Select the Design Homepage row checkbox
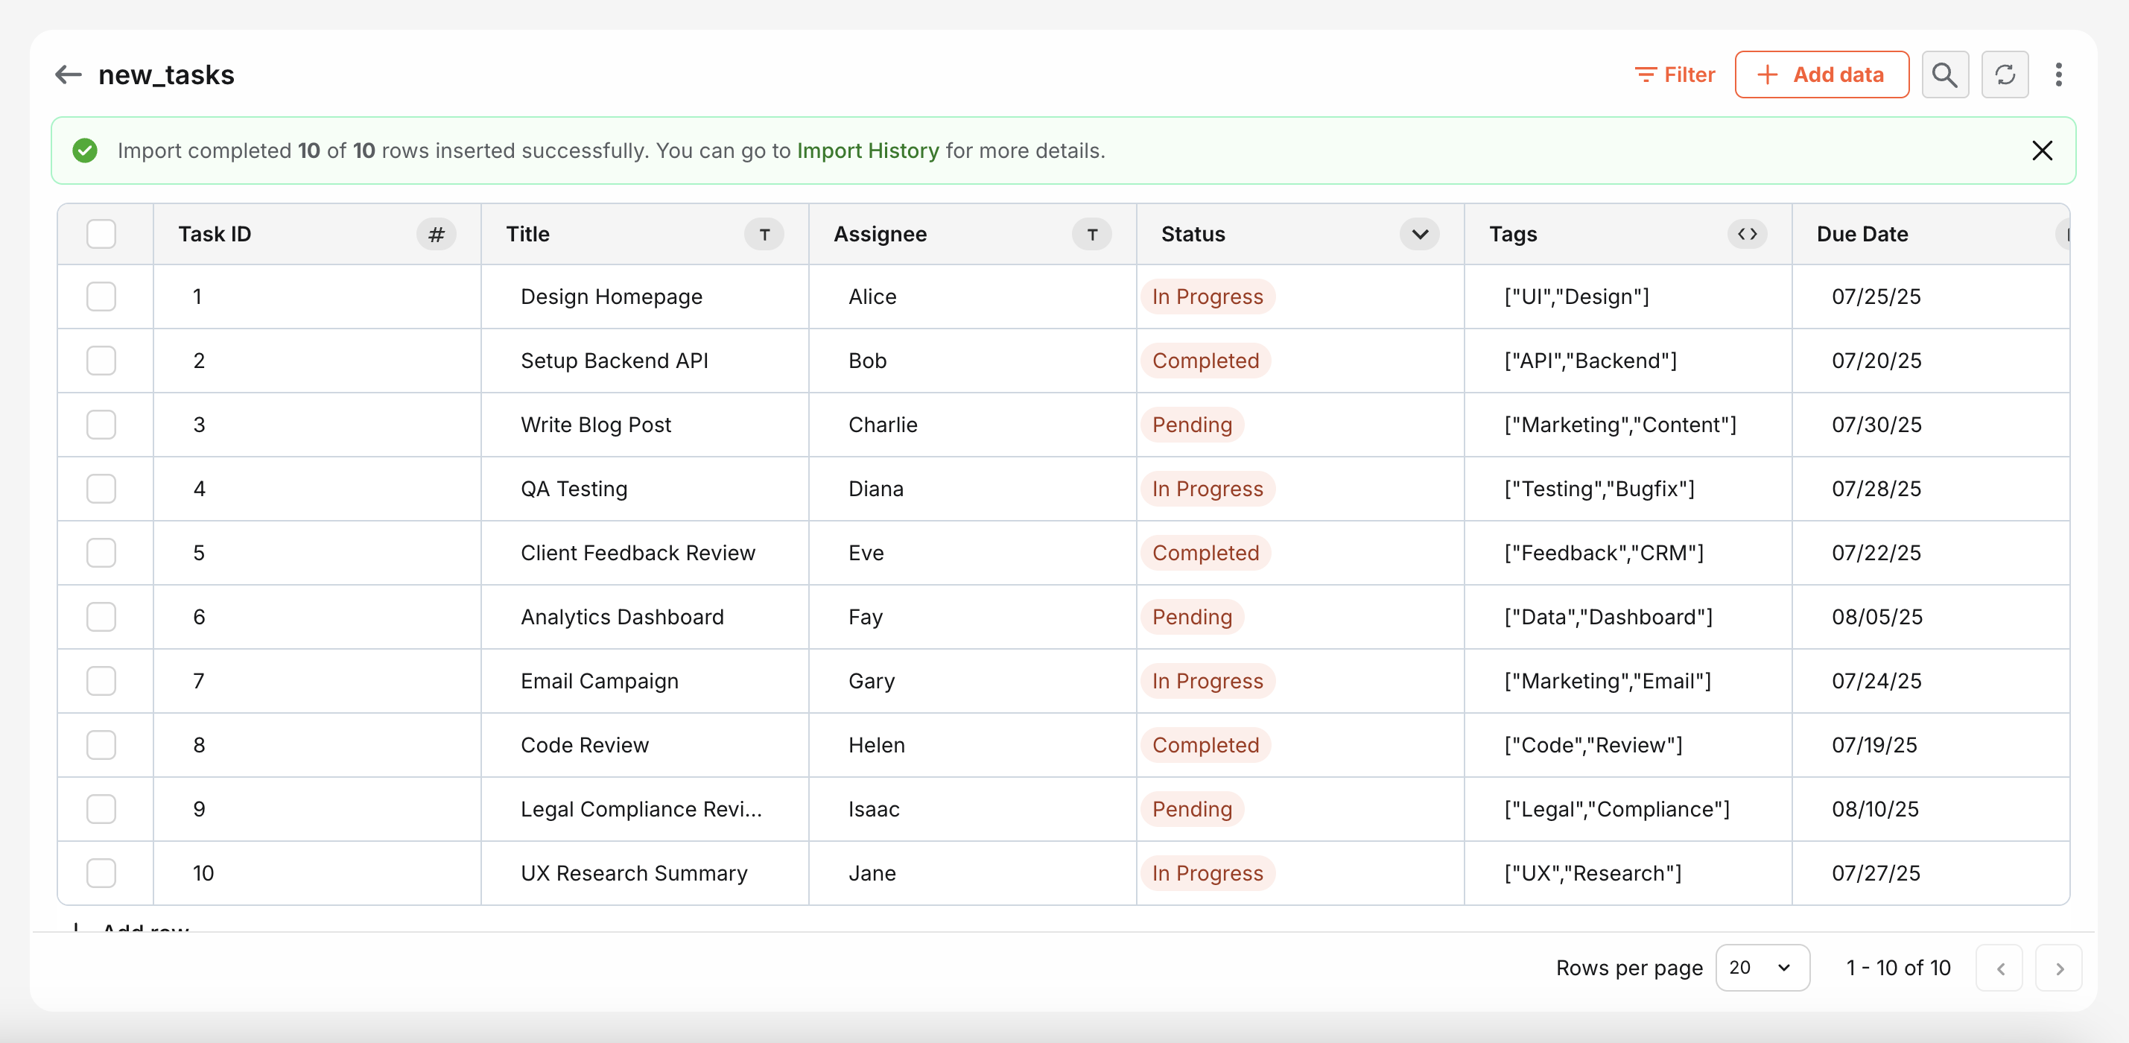Viewport: 2129px width, 1043px height. pos(101,297)
